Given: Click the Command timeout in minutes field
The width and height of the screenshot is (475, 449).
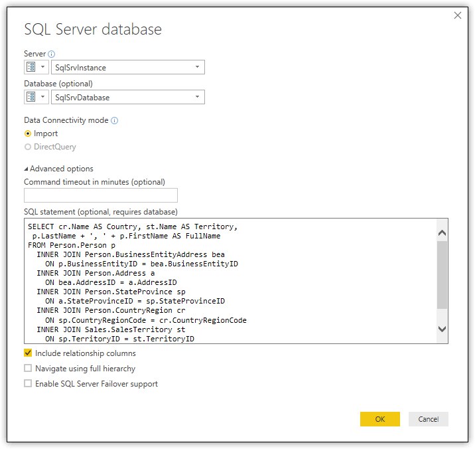Looking at the screenshot, I should coord(101,195).
